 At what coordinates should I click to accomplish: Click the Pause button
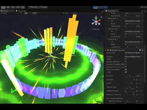pyautogui.click(x=100, y=7)
